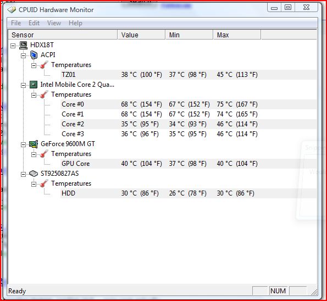Select the HDX18T tree label
The width and height of the screenshot is (327, 301).
42,45
